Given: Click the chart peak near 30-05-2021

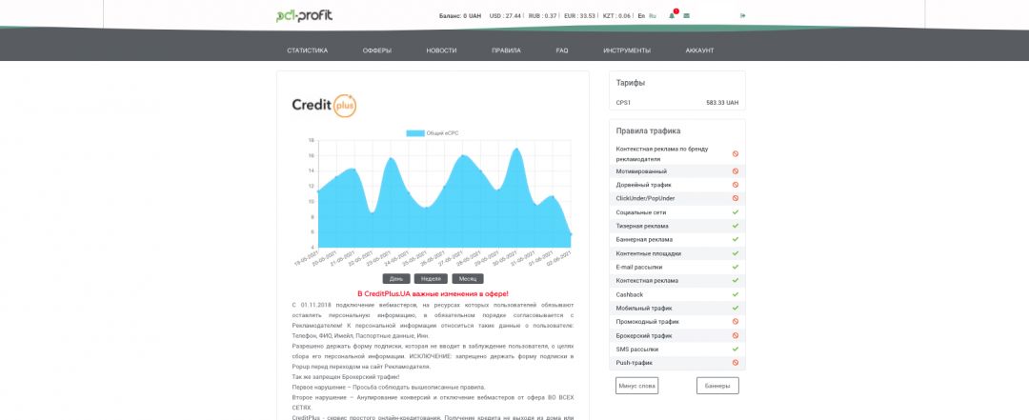Looking at the screenshot, I should click(517, 150).
